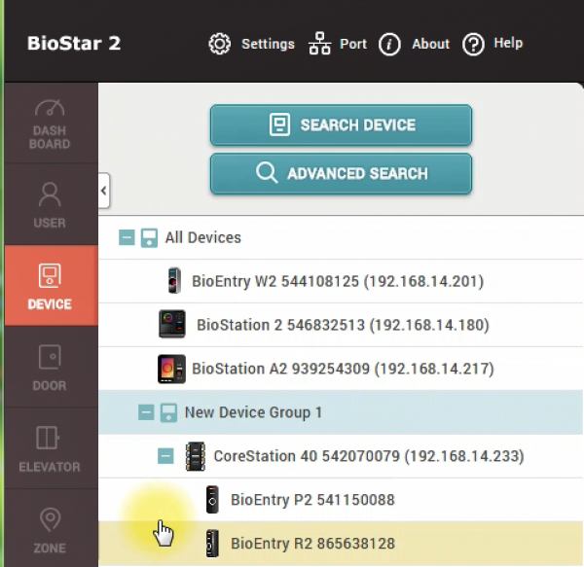Collapse the device list side panel arrow
The image size is (584, 567).
click(104, 192)
